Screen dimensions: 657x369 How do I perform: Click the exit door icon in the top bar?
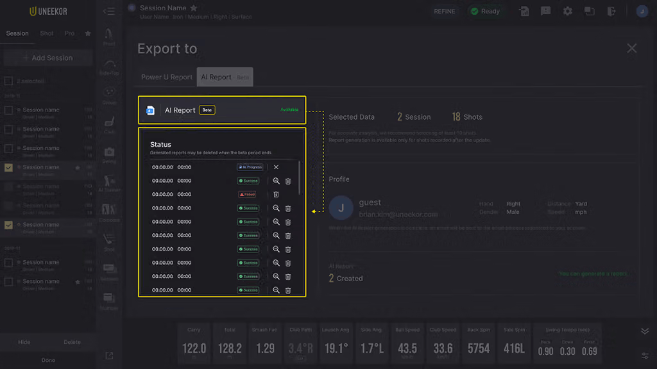point(611,12)
